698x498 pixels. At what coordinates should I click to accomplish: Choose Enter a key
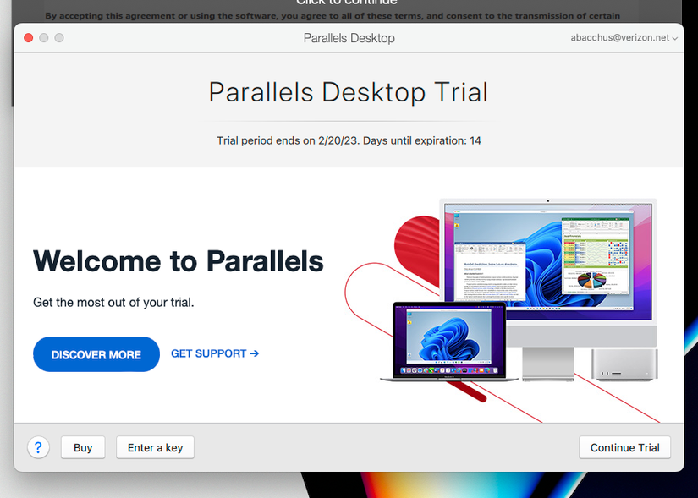click(155, 447)
